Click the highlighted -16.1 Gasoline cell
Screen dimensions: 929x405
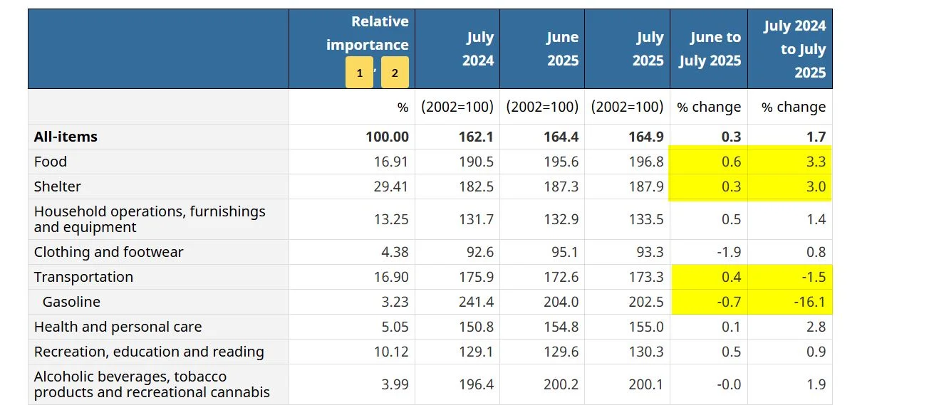pyautogui.click(x=811, y=302)
